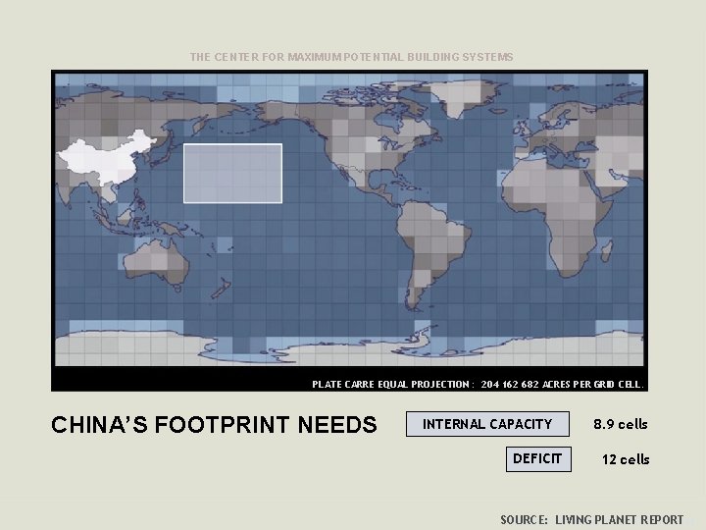
Task: Click "The Center for Maximum Potential Building Systems" title
Action: (352, 57)
